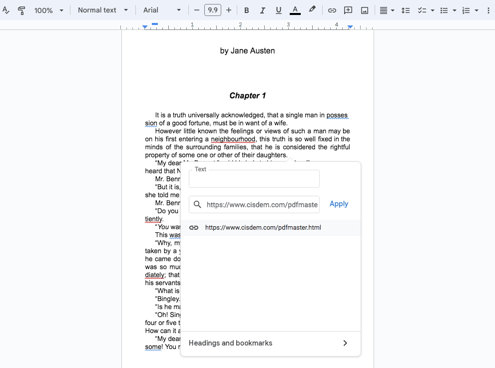Viewport: 495px width, 368px height.
Task: Open the text color picker
Action: (295, 10)
